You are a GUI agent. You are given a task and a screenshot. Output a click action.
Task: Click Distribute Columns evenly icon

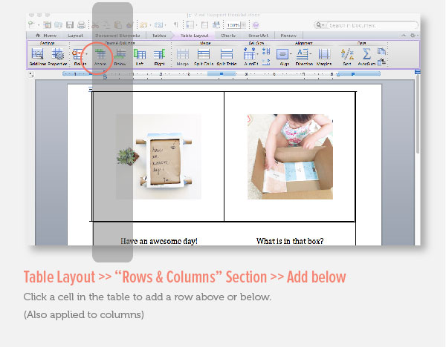click(266, 62)
